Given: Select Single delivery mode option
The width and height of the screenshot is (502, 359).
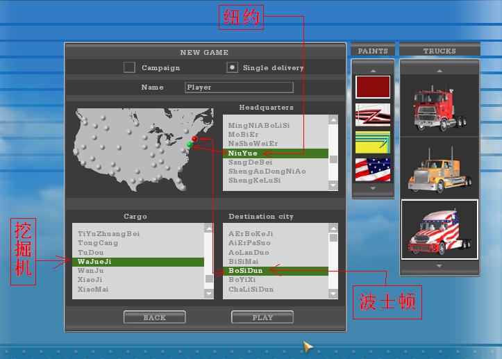Looking at the screenshot, I should (x=233, y=67).
